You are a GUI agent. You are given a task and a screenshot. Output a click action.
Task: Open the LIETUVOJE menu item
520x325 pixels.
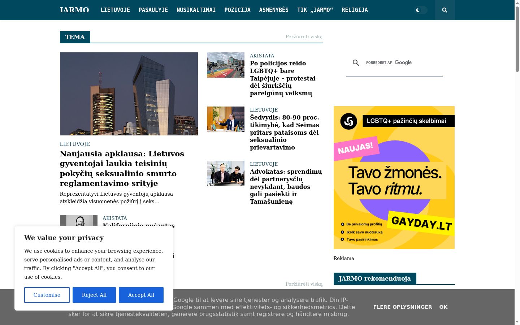pos(115,10)
